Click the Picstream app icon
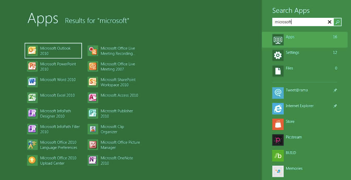This screenshot has width=351, height=180. (278, 140)
